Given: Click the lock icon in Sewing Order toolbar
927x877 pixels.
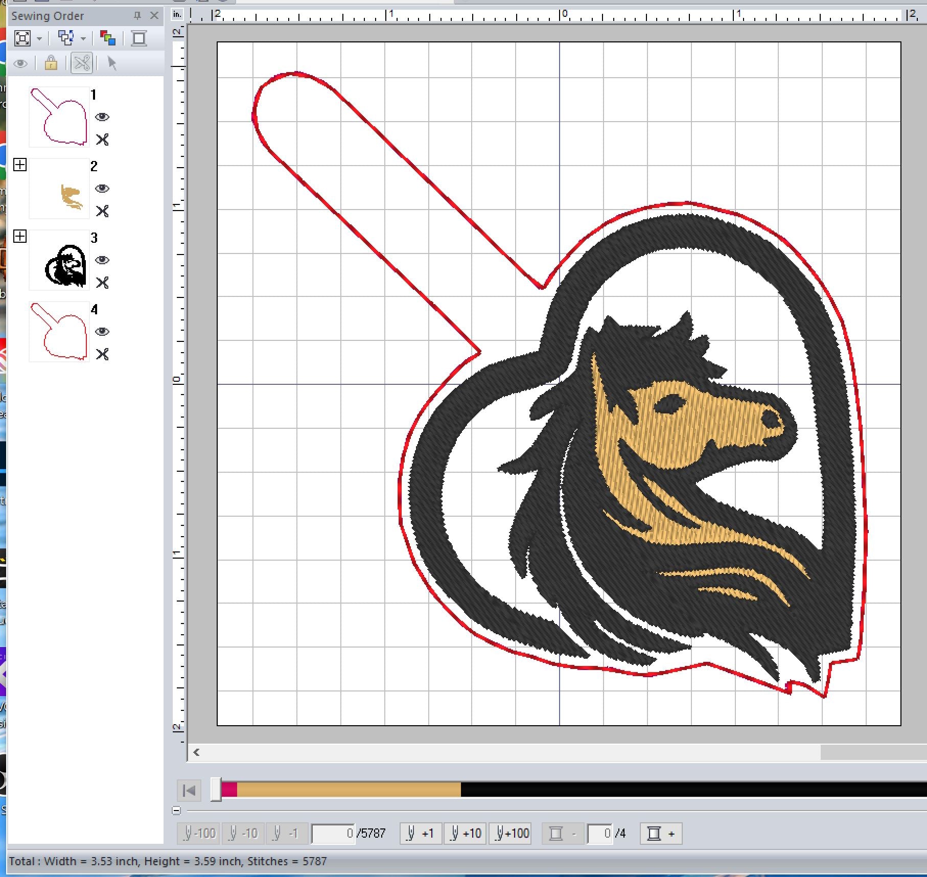Looking at the screenshot, I should point(51,63).
